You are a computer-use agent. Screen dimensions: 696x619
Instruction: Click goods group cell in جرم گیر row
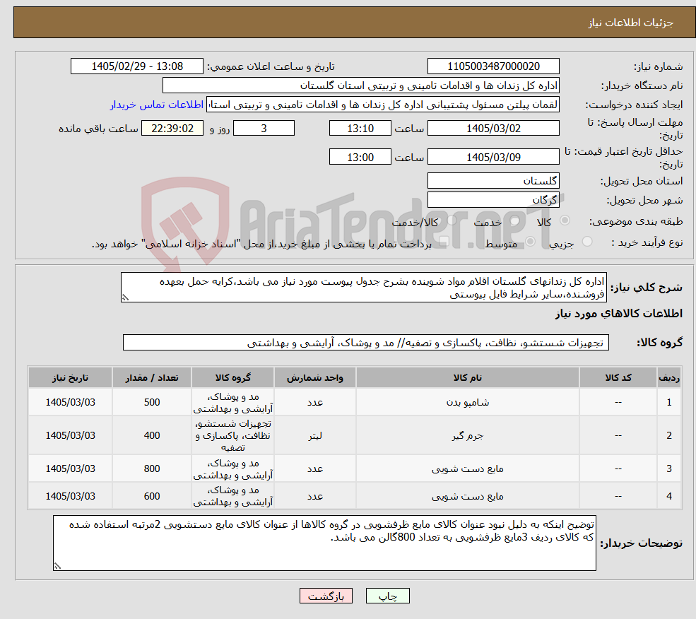pos(232,435)
